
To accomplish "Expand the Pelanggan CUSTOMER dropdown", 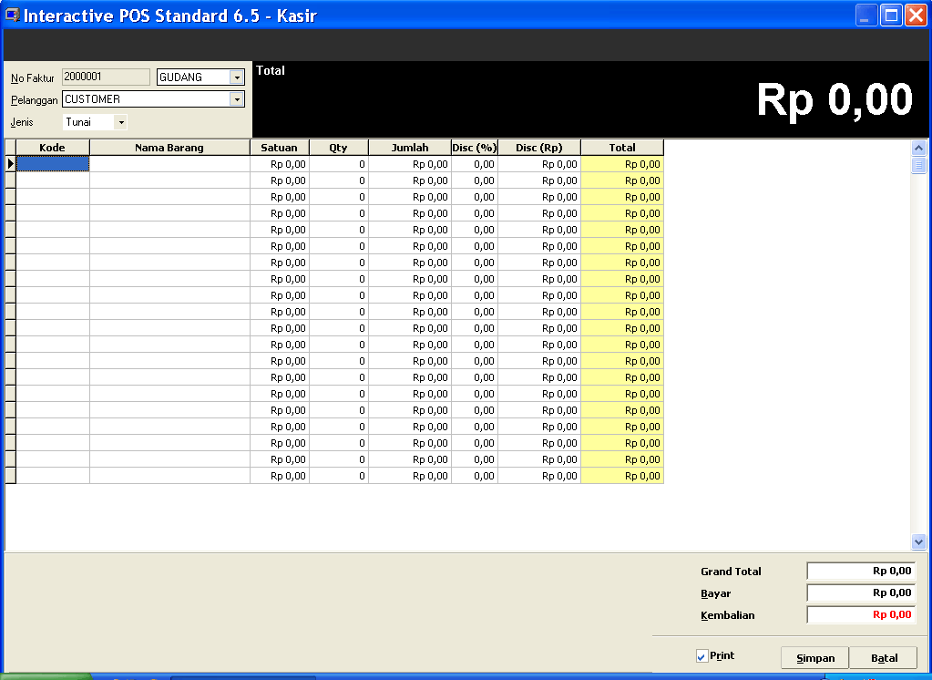I will pyautogui.click(x=237, y=99).
